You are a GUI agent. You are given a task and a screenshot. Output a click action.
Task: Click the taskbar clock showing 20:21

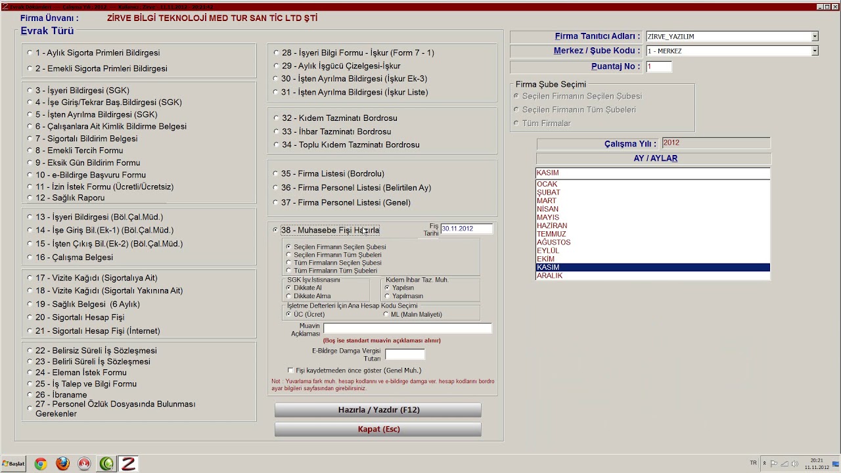(x=817, y=464)
